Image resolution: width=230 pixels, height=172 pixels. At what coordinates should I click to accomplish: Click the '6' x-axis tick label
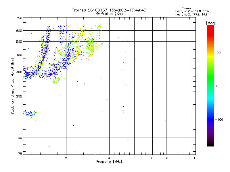pyautogui.click(x=134, y=158)
